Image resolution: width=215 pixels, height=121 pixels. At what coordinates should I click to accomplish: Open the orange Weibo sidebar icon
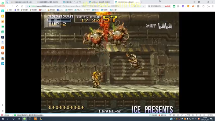point(3,22)
